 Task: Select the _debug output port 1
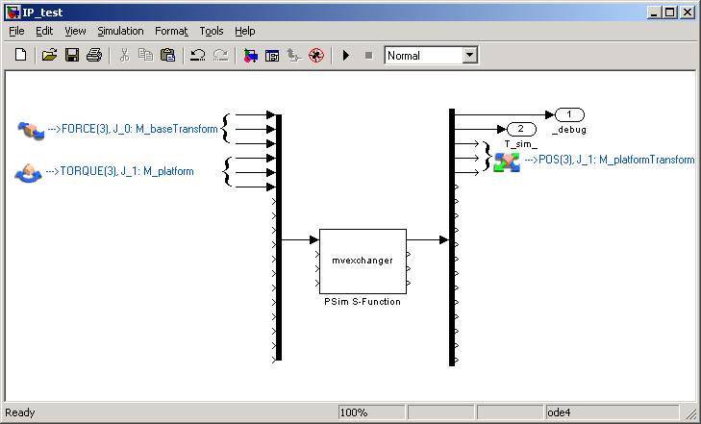tap(569, 115)
